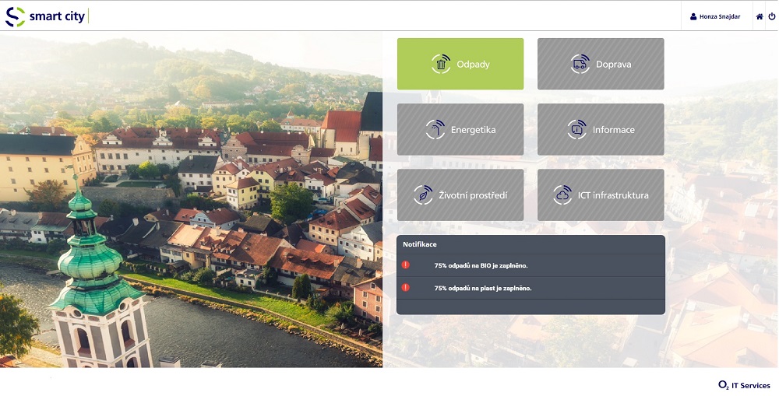Click the user profile icon beside Honza Snajdar
779x396 pixels.
click(x=693, y=16)
